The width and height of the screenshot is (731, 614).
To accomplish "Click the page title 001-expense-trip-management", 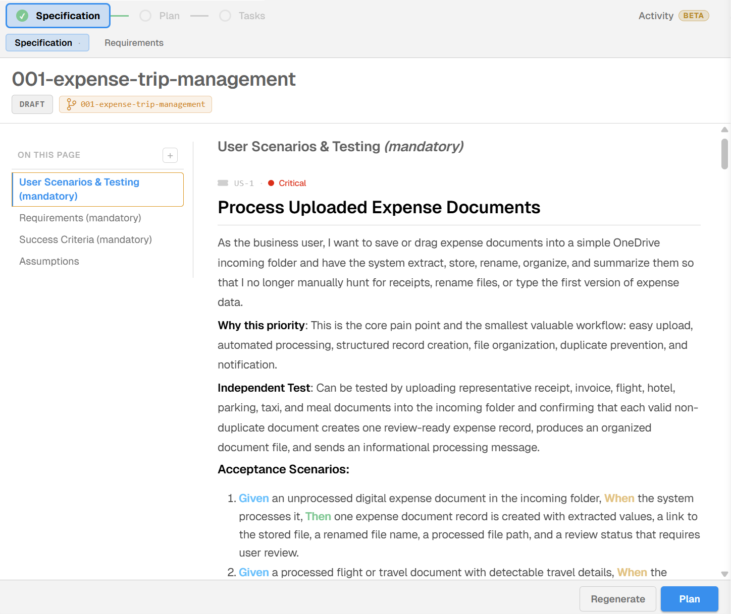I will [x=154, y=79].
